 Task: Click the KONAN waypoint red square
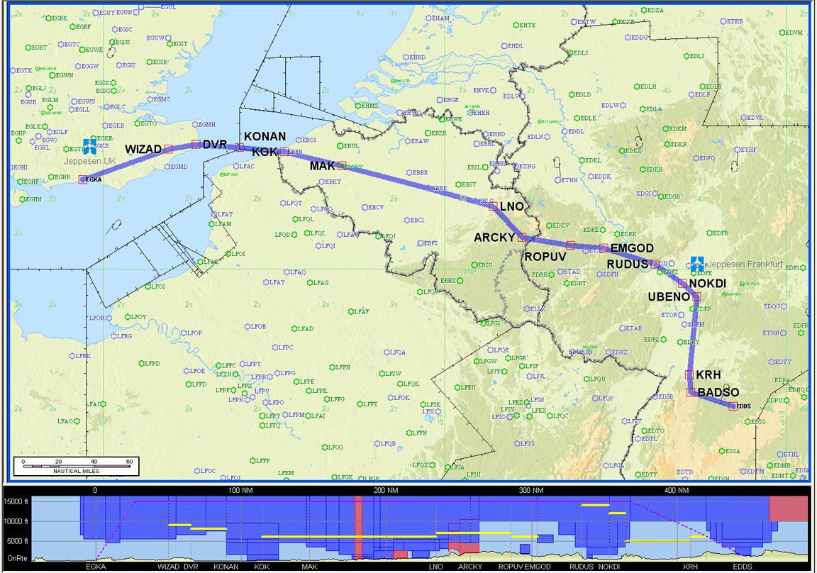tap(239, 148)
